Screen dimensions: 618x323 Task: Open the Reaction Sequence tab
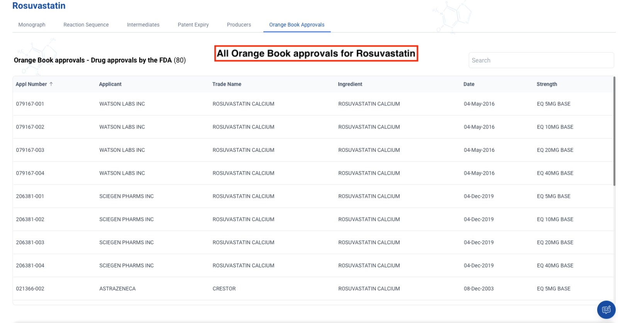pyautogui.click(x=86, y=25)
